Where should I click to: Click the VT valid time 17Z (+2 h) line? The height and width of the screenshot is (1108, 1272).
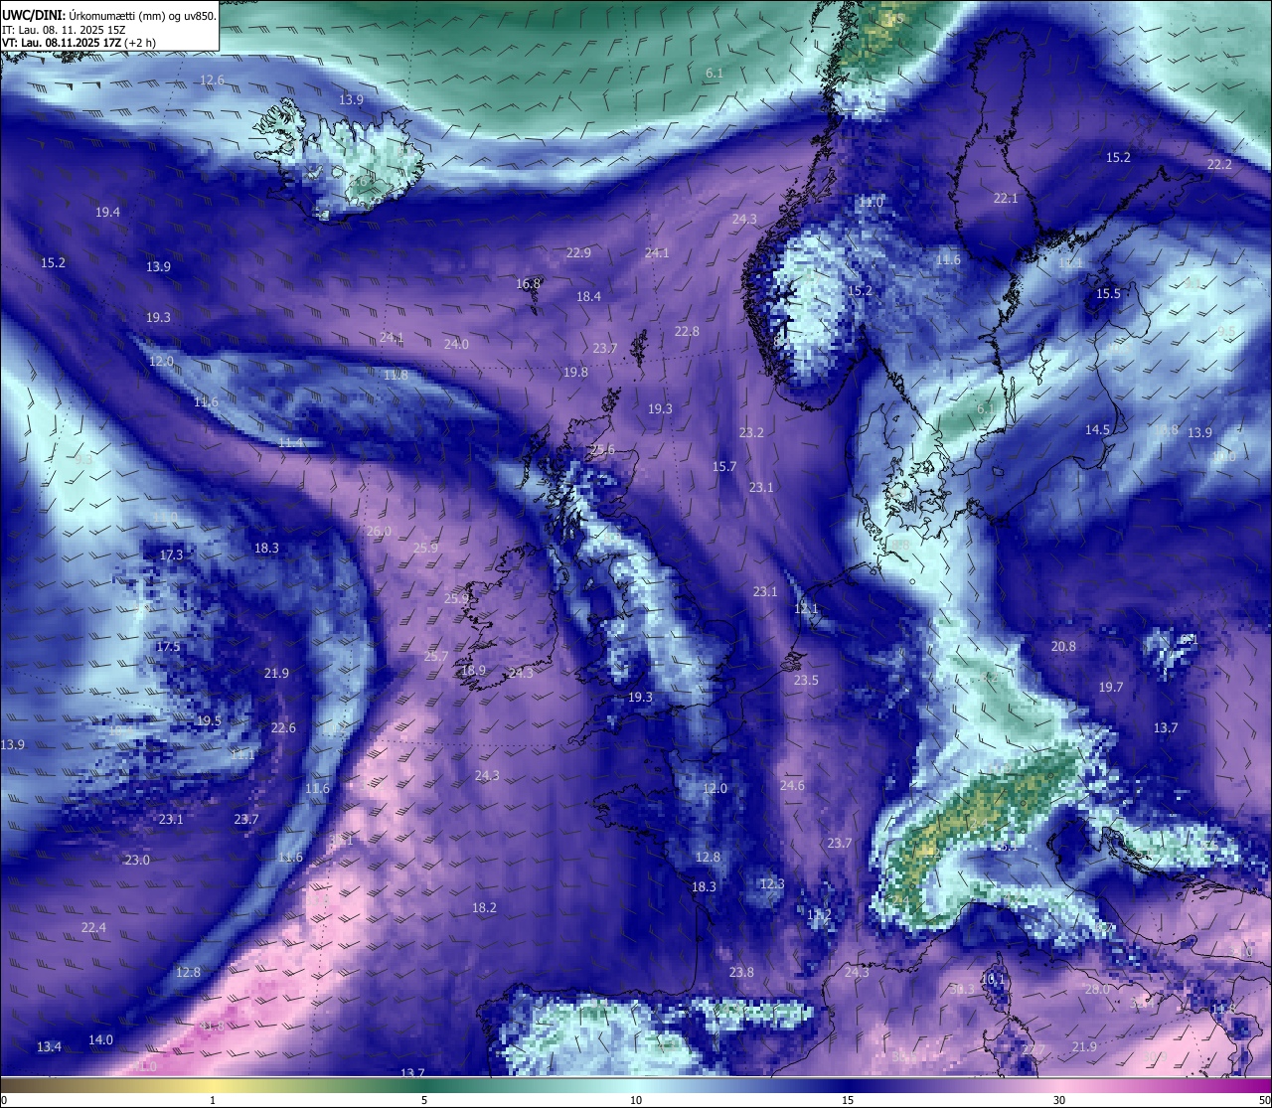[79, 43]
